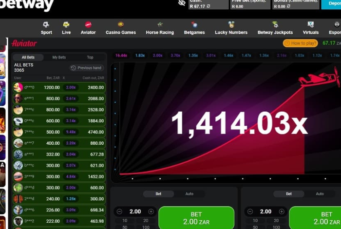Open Betway Jackpots

[275, 28]
